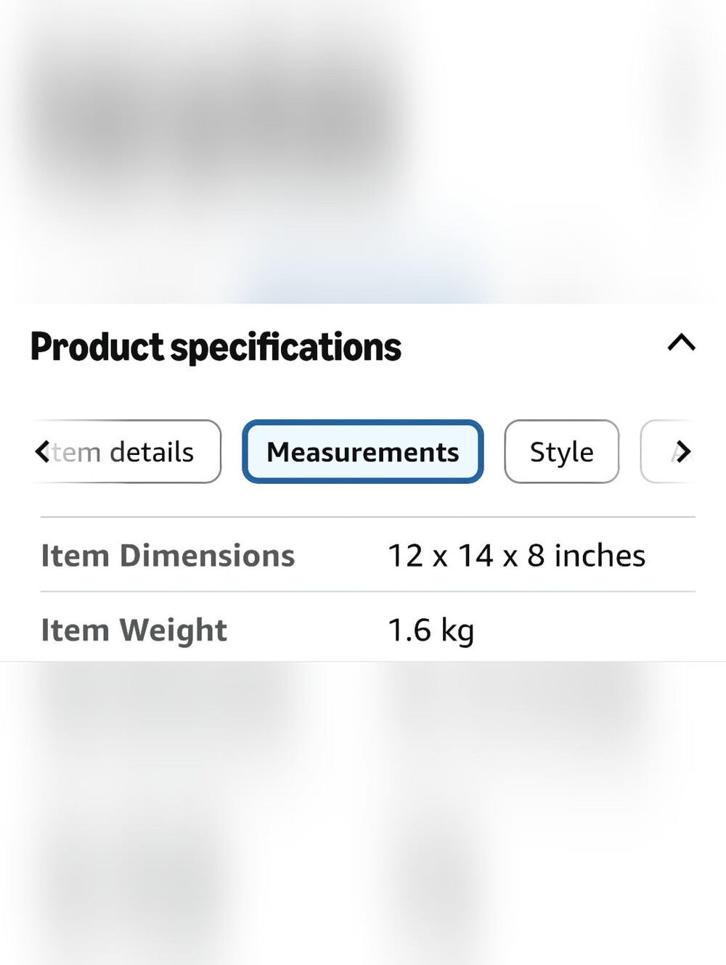Tap the Product specifications heading

click(x=216, y=347)
